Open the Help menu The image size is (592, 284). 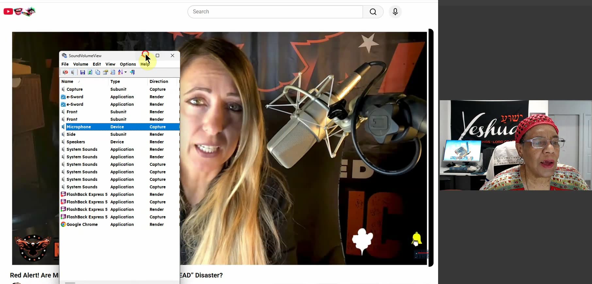pyautogui.click(x=145, y=64)
